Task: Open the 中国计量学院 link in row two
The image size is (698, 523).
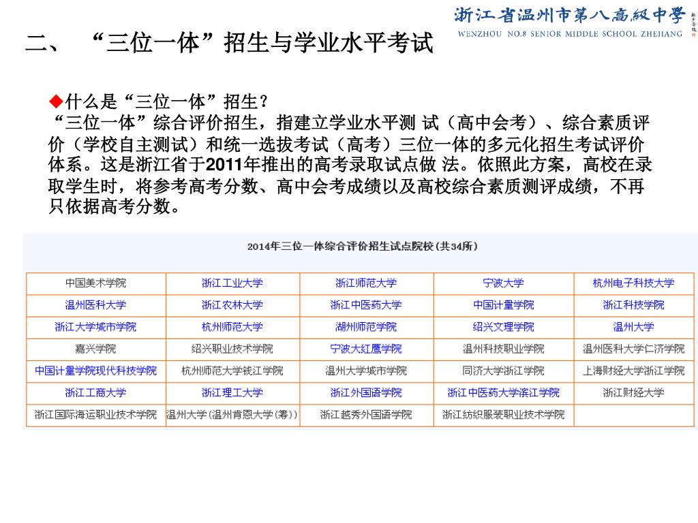Action: [504, 305]
